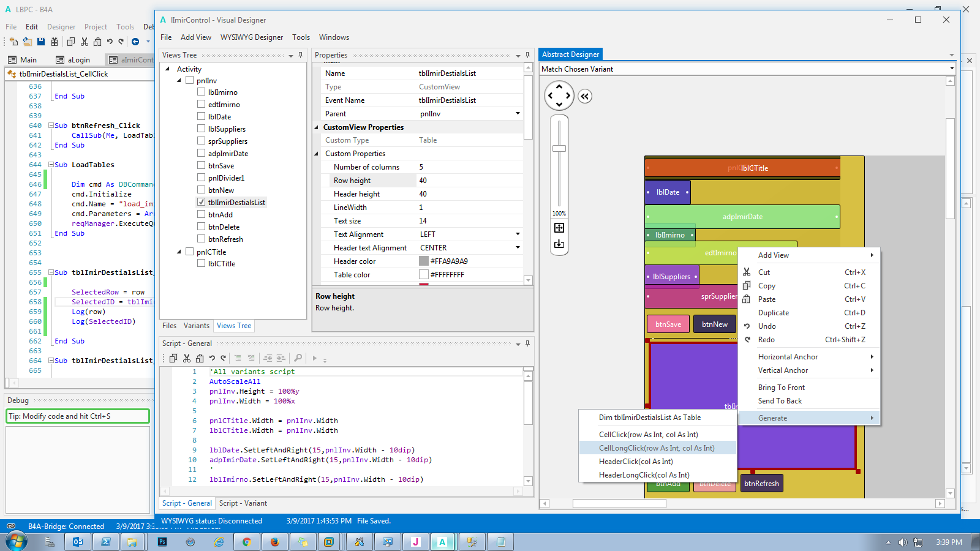Click the btnRefresh button in the designer
Screen dimensions: 980x551
pos(761,483)
